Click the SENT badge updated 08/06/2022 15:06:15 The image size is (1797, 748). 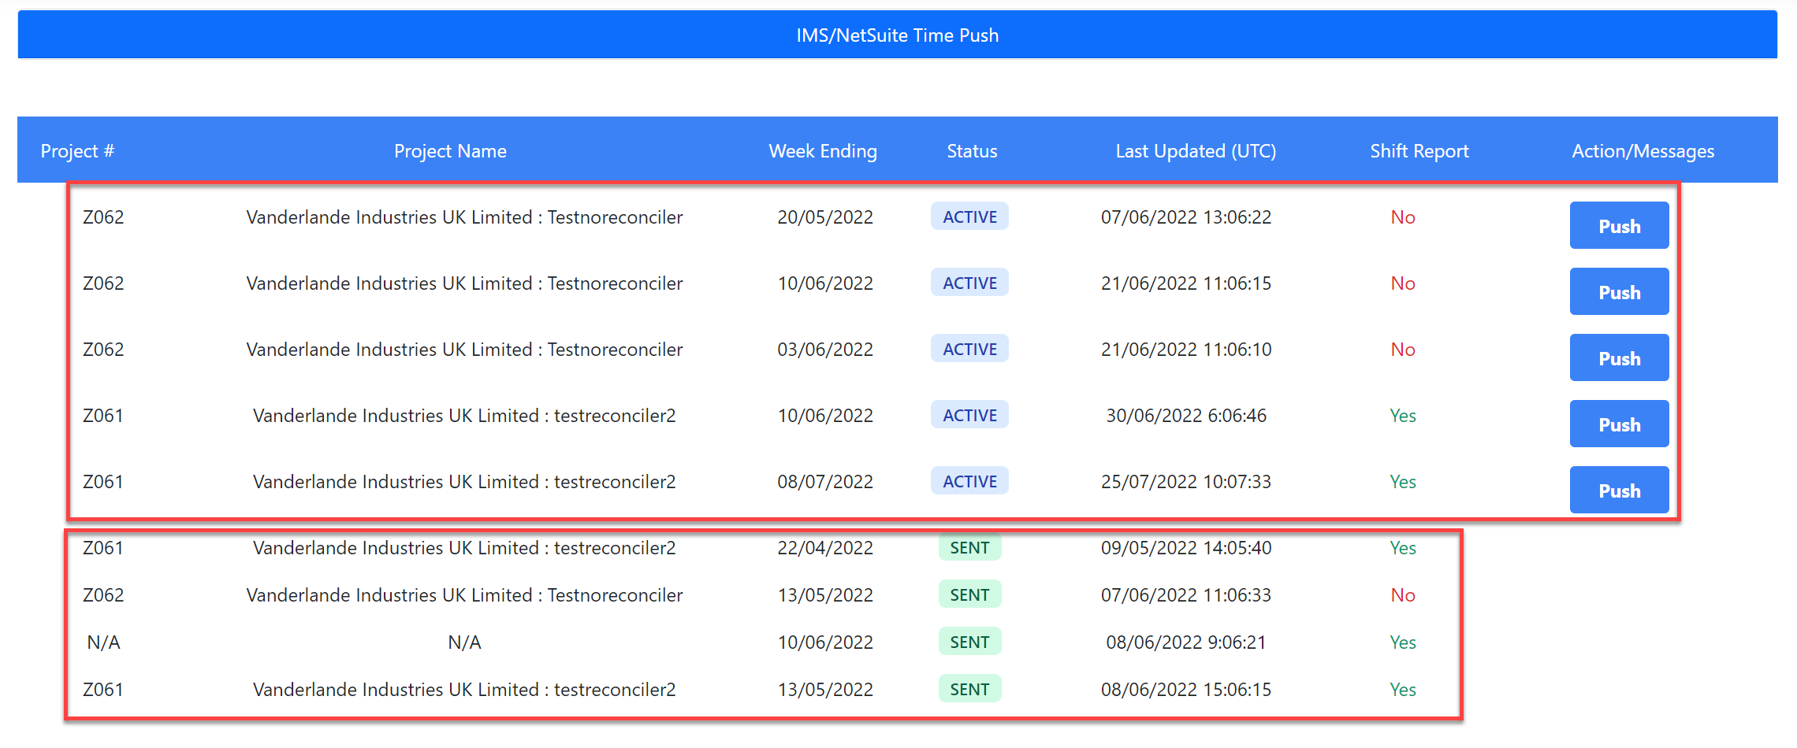point(969,689)
